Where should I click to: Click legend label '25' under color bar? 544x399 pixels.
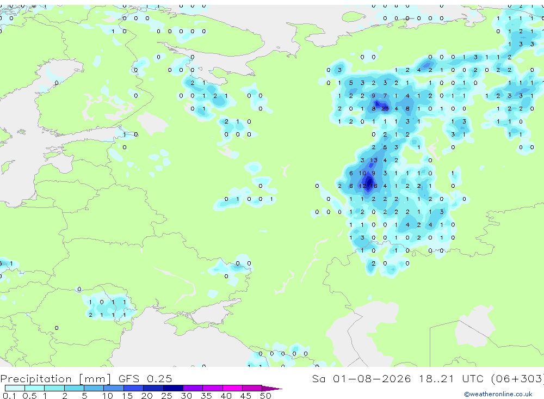[x=166, y=396]
